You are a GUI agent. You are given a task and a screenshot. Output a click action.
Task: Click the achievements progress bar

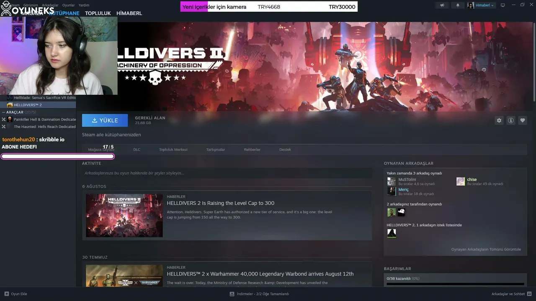pyautogui.click(x=455, y=284)
